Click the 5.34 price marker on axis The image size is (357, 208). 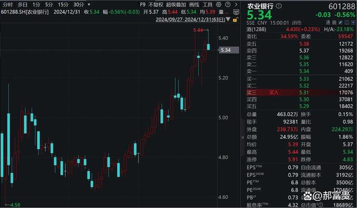(x=229, y=50)
